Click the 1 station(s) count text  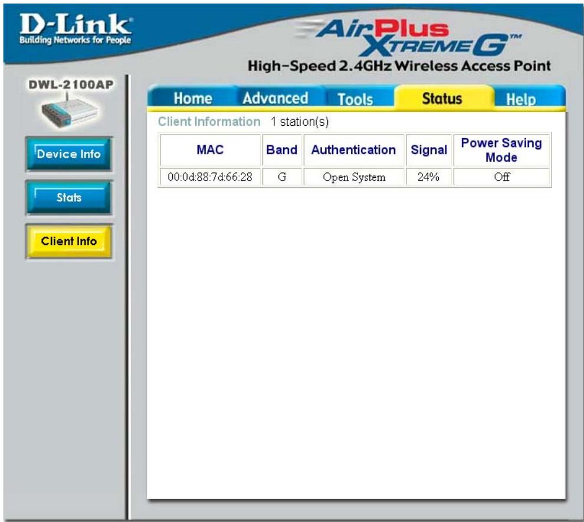[300, 122]
